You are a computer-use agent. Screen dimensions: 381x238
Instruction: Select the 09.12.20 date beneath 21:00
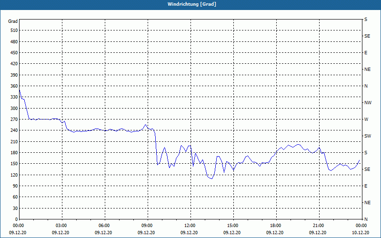(x=318, y=232)
